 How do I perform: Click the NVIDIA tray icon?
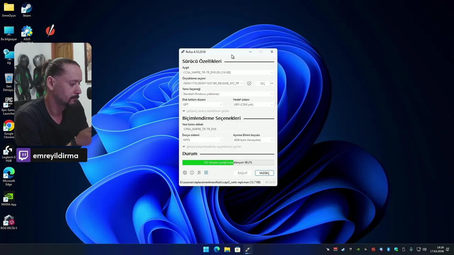358,249
